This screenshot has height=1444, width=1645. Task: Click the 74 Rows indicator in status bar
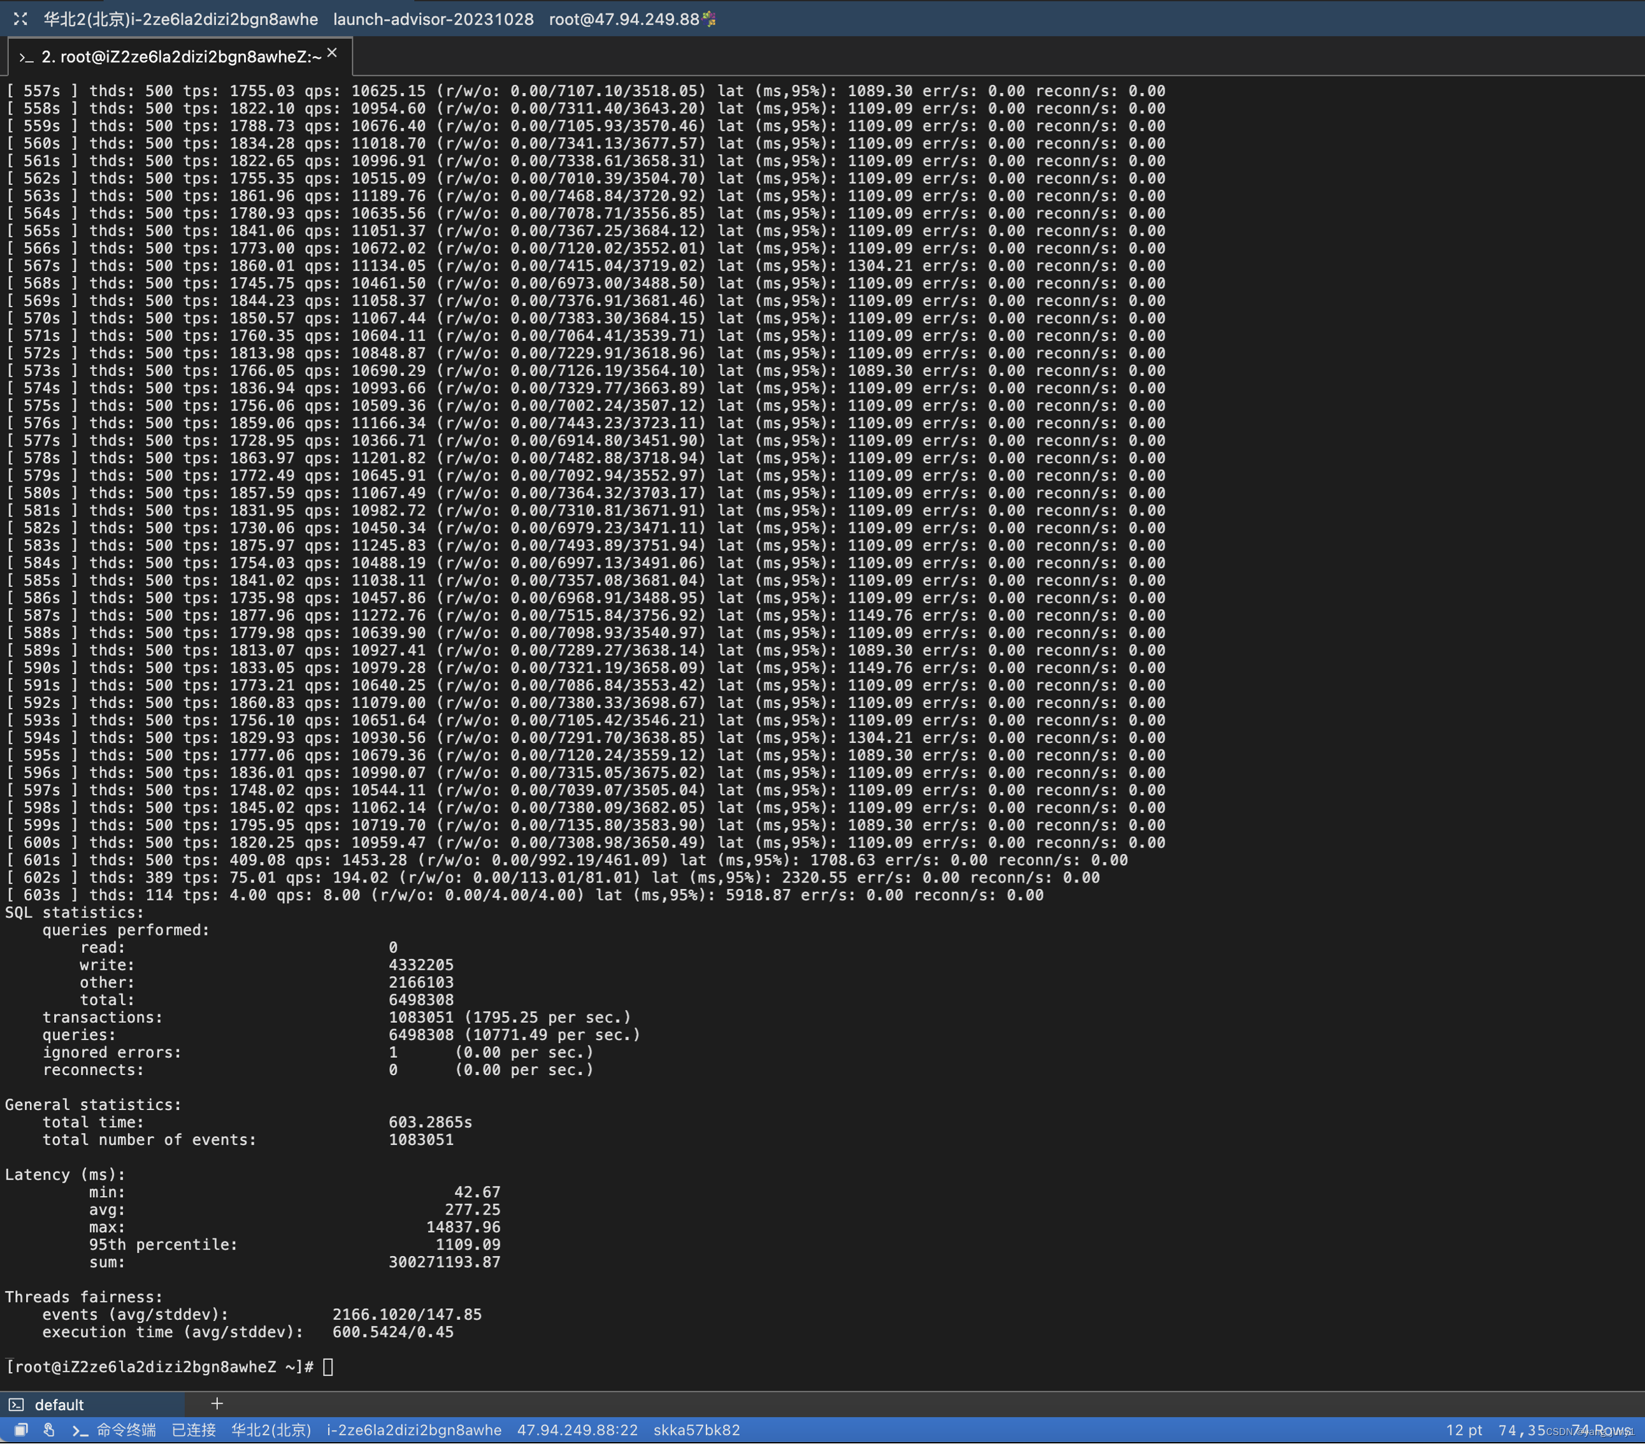point(1602,1431)
